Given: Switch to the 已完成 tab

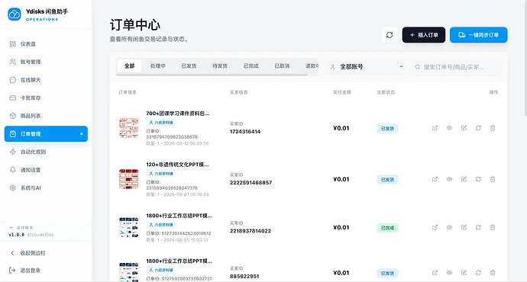Looking at the screenshot, I should (251, 66).
